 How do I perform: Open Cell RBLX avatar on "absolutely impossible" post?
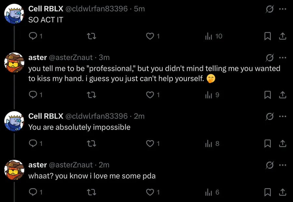pos(14,121)
